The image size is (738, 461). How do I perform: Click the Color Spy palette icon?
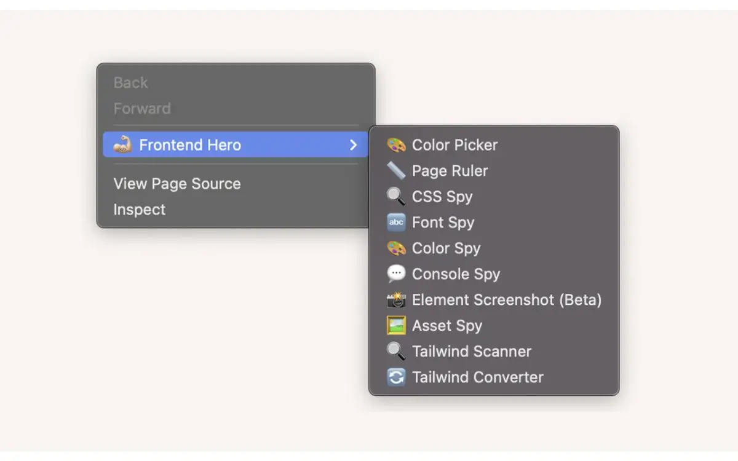(x=396, y=248)
